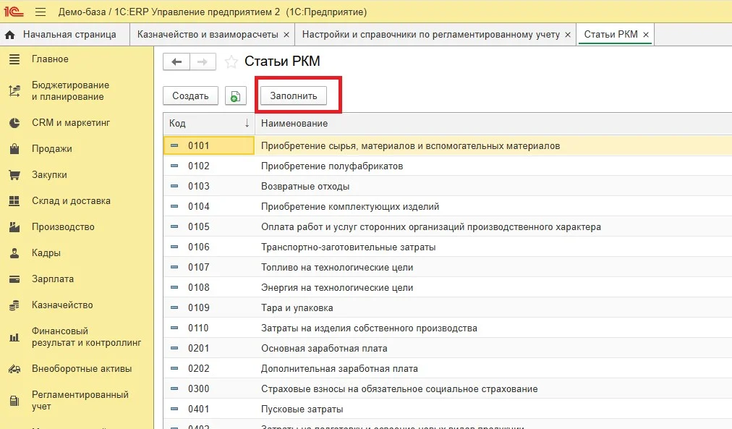This screenshot has width=732, height=429.
Task: Select row Приобретение сырья, материалов и вспомогательных материалов
Action: pos(448,145)
